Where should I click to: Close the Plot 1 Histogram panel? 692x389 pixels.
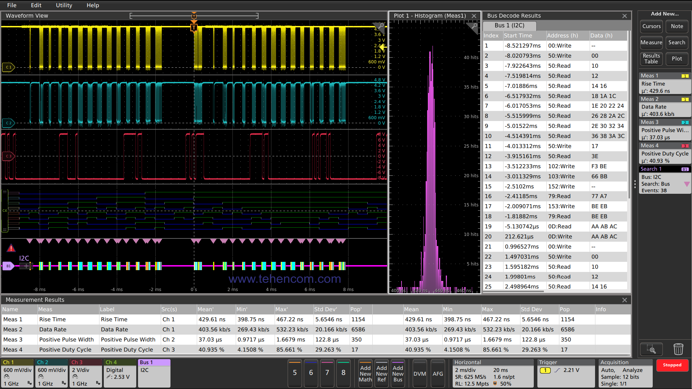pos(475,16)
